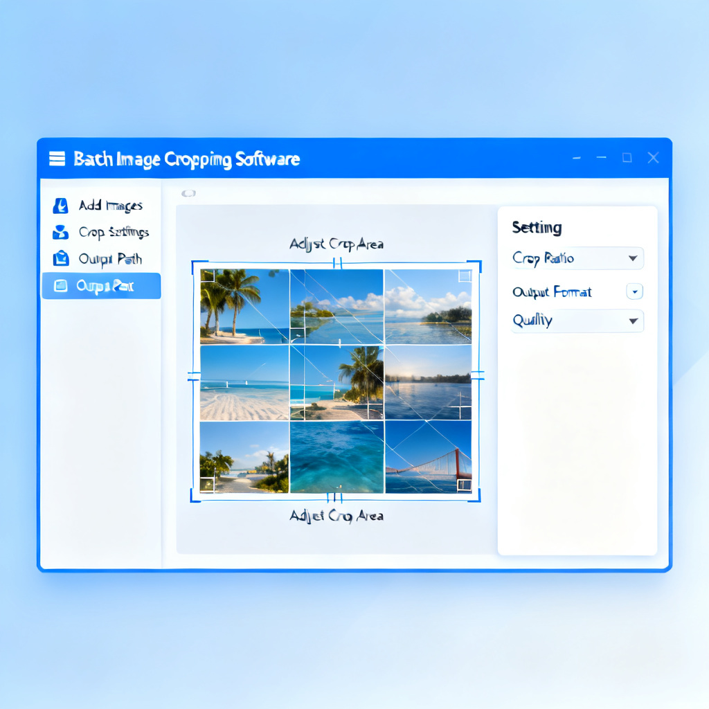Select the top-middle island lagoon thumbnail

[x=337, y=307]
